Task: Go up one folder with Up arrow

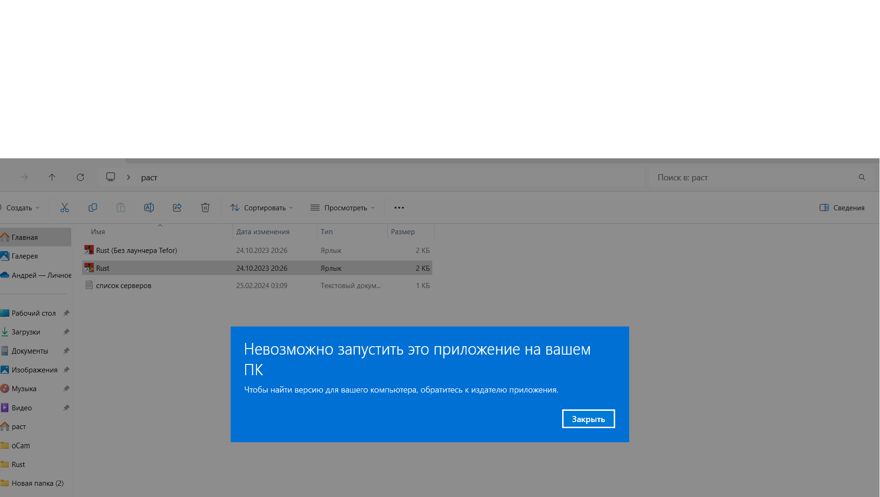Action: point(52,177)
